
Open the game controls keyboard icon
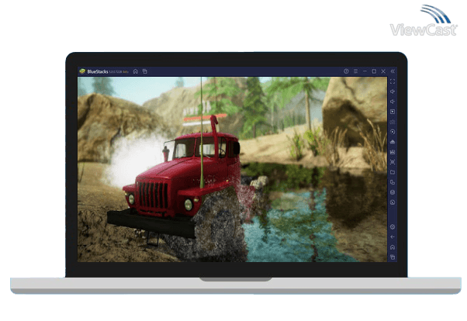pos(393,122)
